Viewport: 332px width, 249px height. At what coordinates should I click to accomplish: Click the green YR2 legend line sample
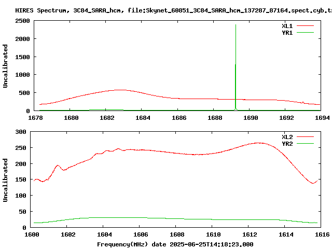(x=305, y=144)
